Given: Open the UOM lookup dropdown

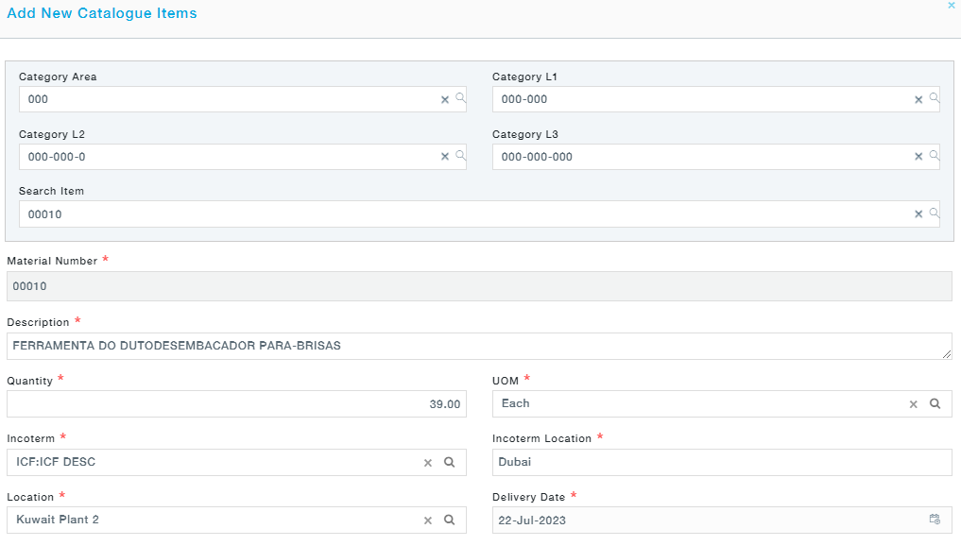Looking at the screenshot, I should pos(935,403).
